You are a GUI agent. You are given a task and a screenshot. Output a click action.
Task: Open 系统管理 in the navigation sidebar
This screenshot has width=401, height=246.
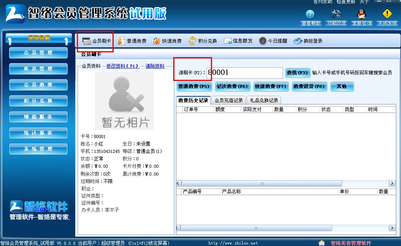point(38,149)
